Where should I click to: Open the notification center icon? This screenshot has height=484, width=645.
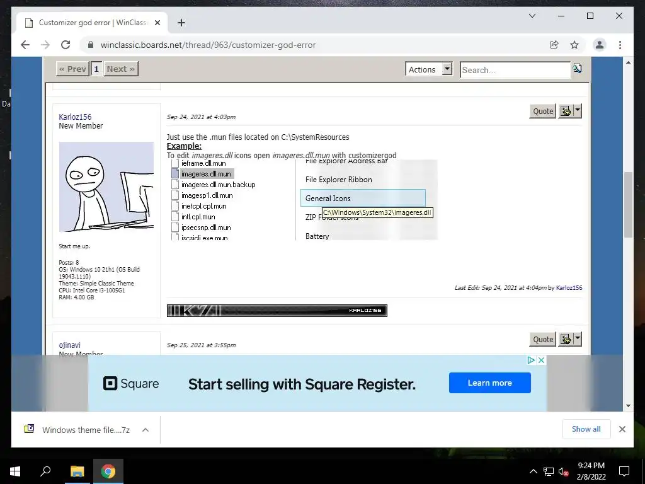[x=624, y=471]
